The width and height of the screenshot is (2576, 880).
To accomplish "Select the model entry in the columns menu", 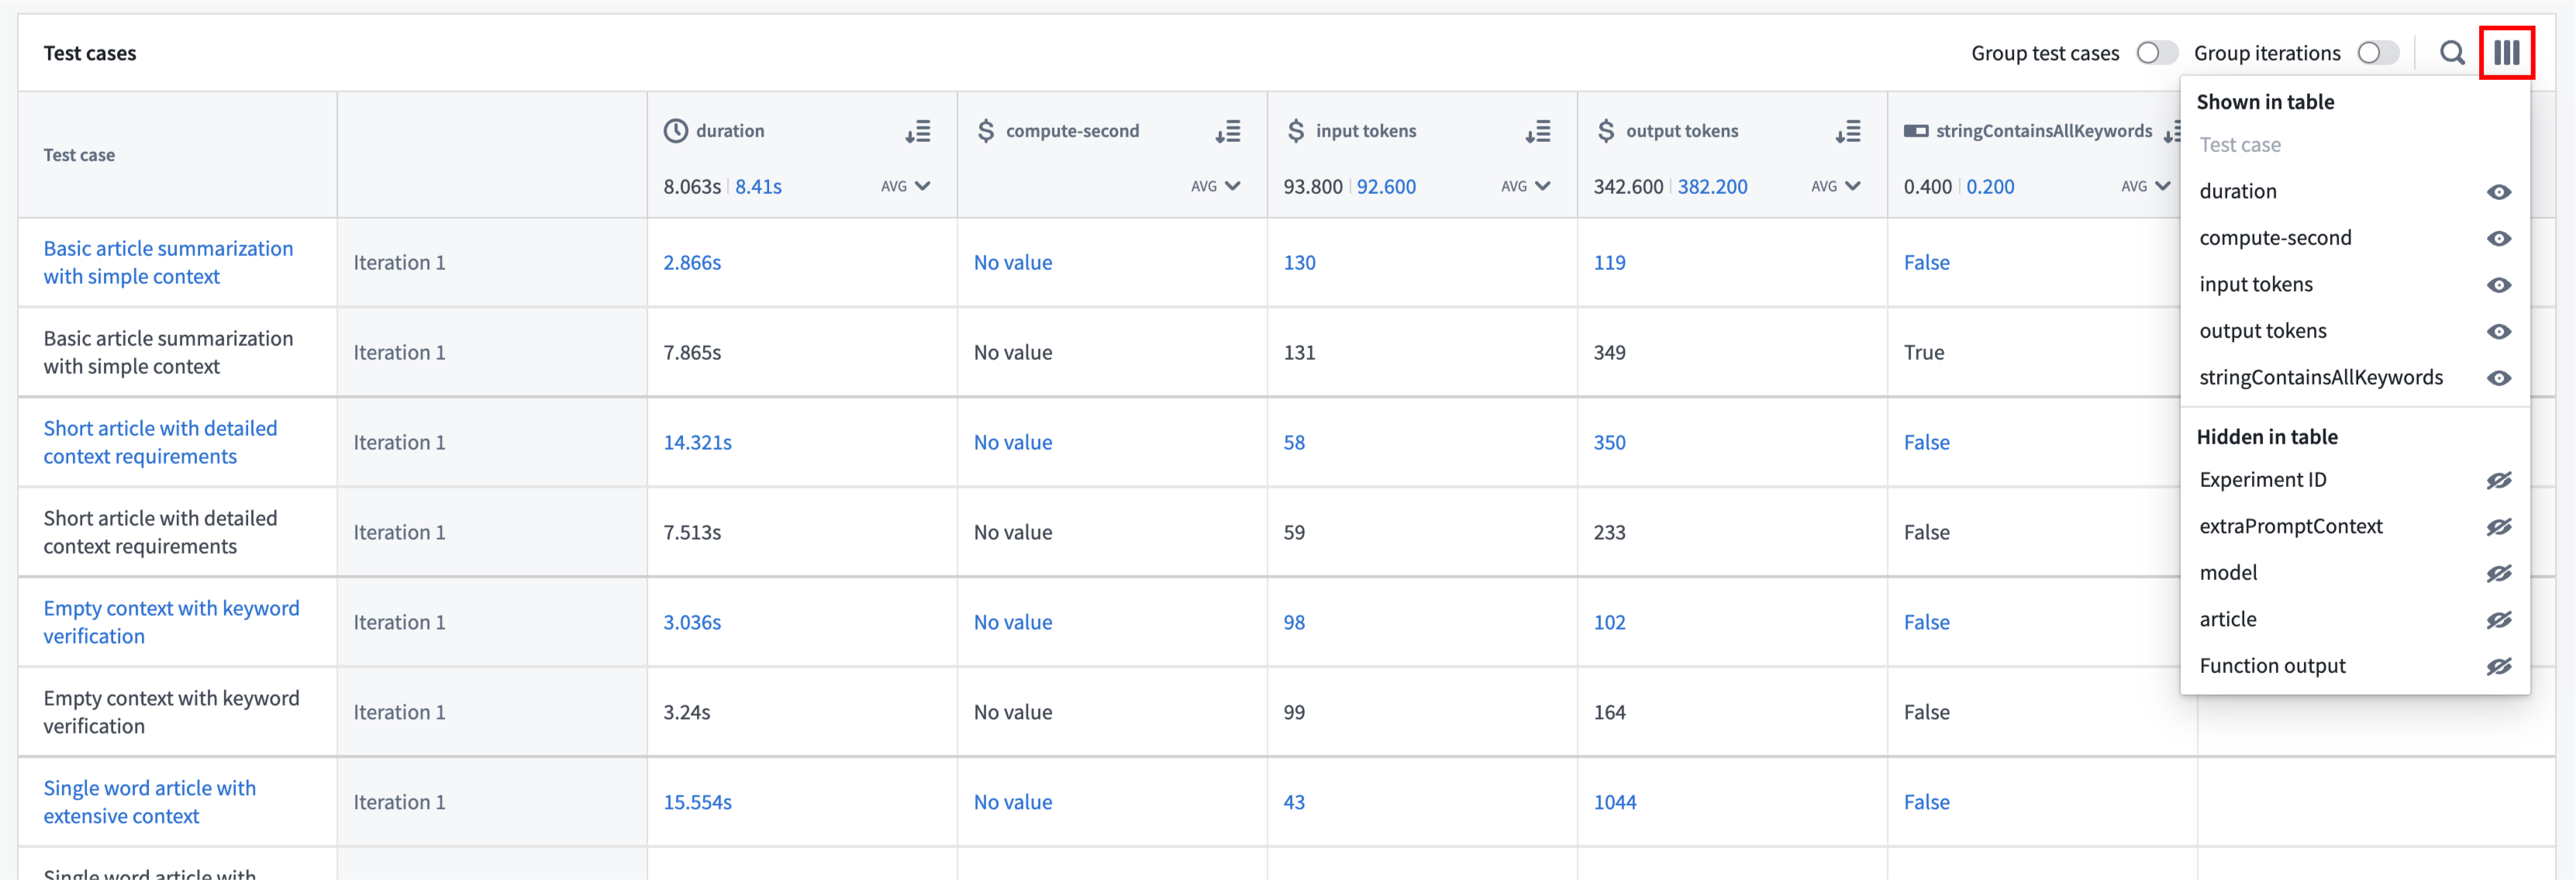I will click(2229, 572).
